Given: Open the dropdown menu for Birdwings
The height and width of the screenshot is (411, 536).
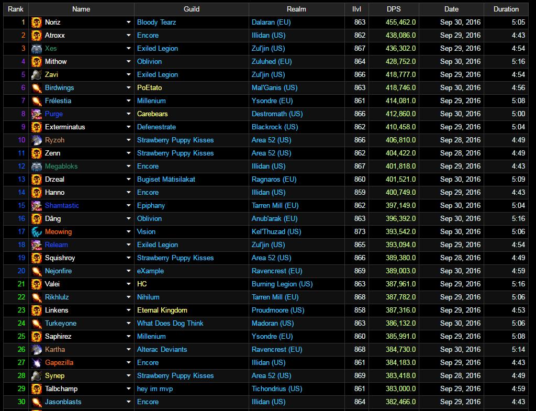Looking at the screenshot, I should point(129,87).
